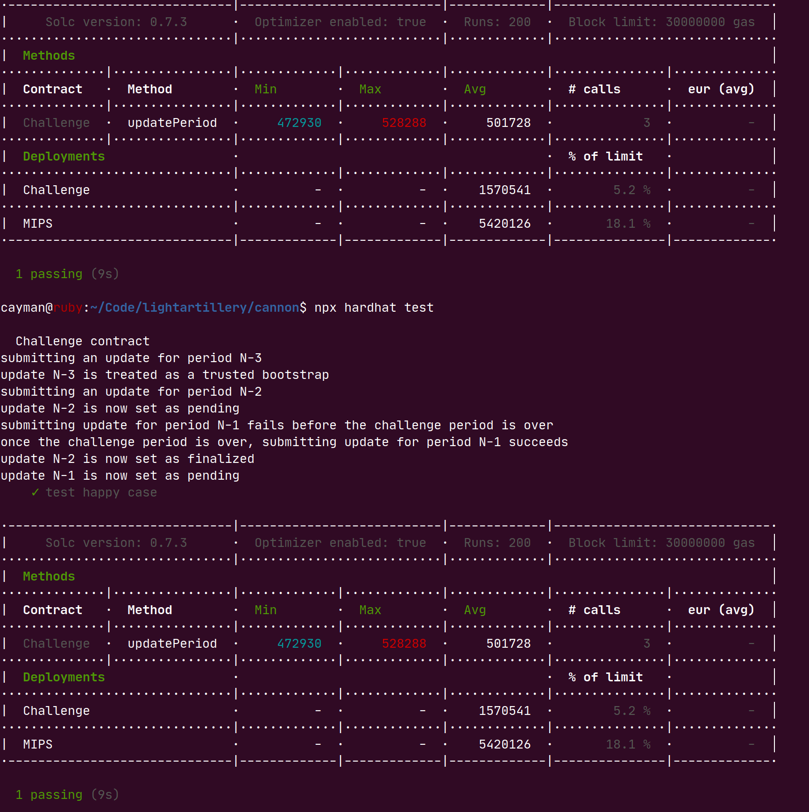809x812 pixels.
Task: Click the Deployments heading in the upper table
Action: point(64,157)
